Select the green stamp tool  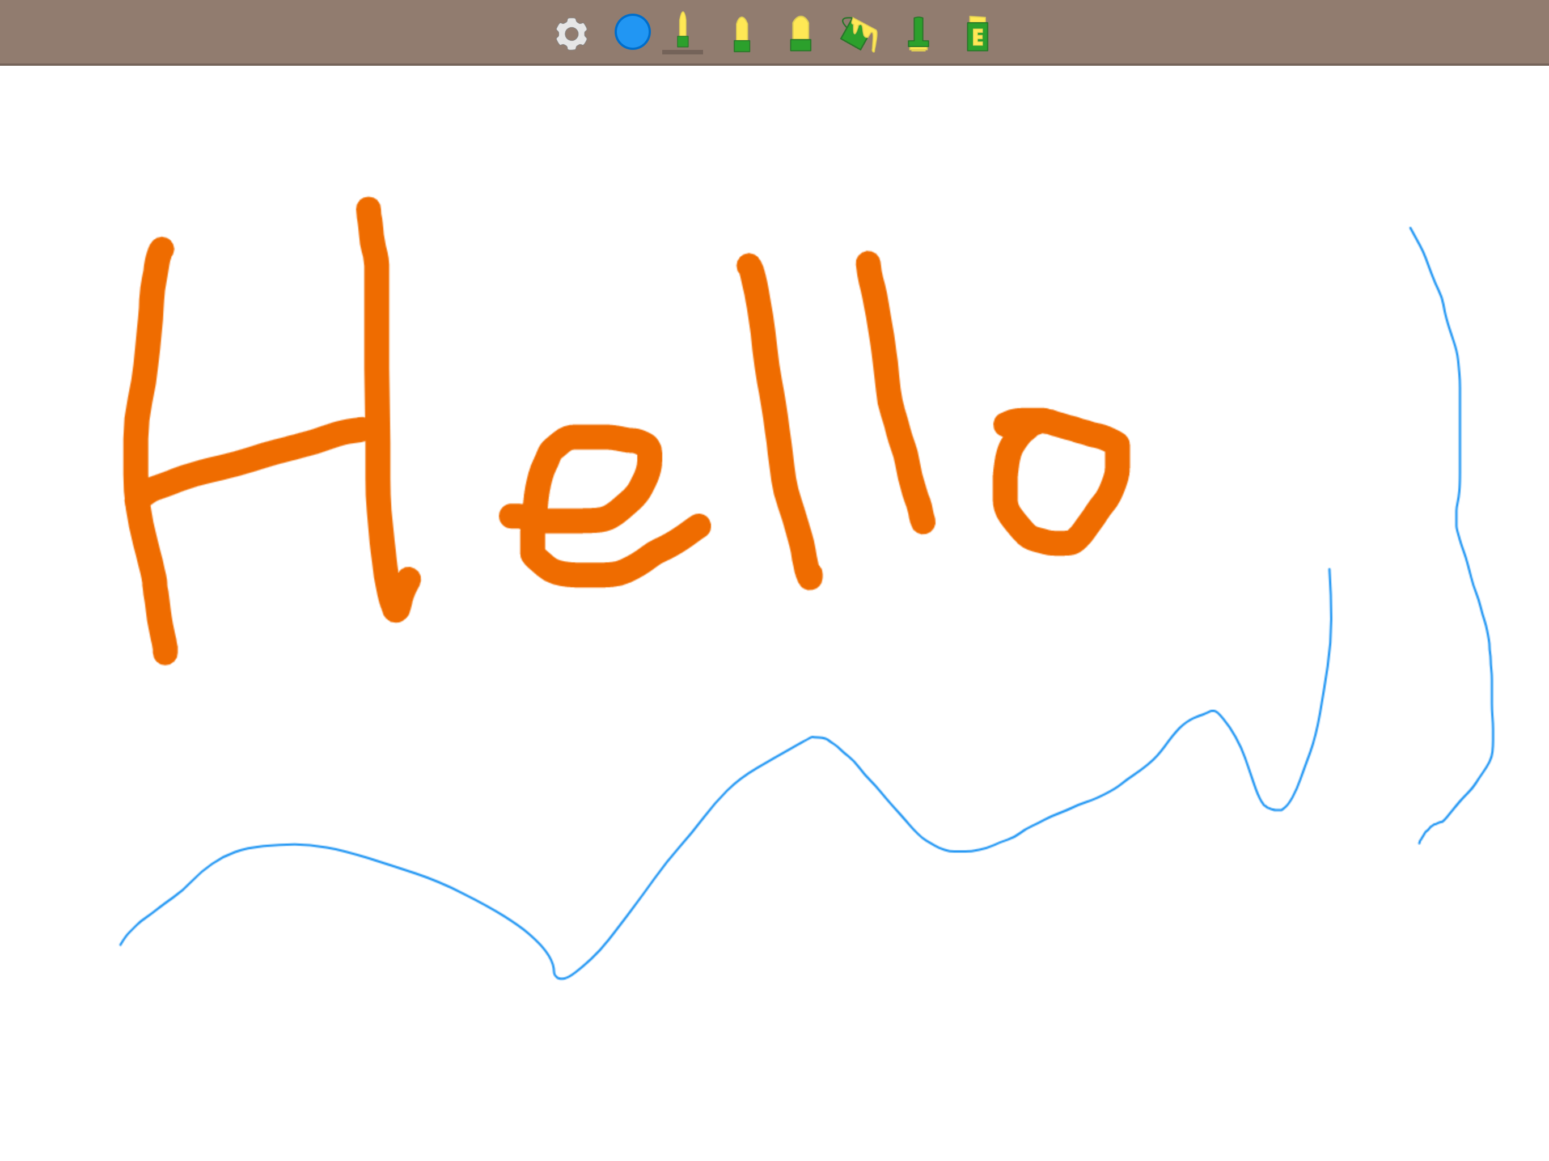coord(918,33)
